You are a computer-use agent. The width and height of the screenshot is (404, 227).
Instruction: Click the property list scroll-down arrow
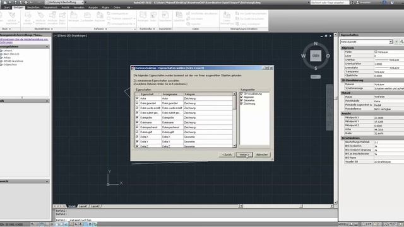[234, 146]
